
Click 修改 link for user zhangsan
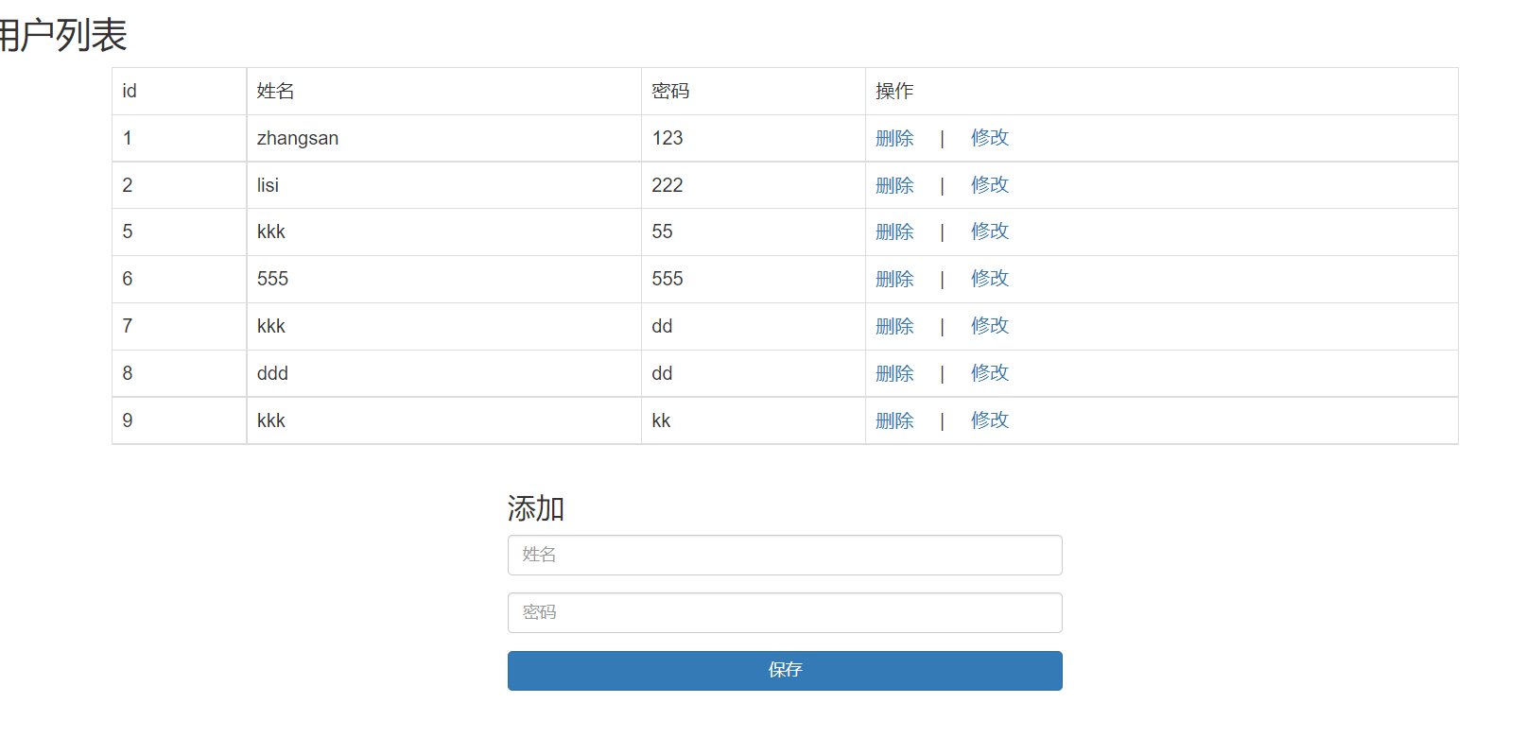click(x=989, y=138)
